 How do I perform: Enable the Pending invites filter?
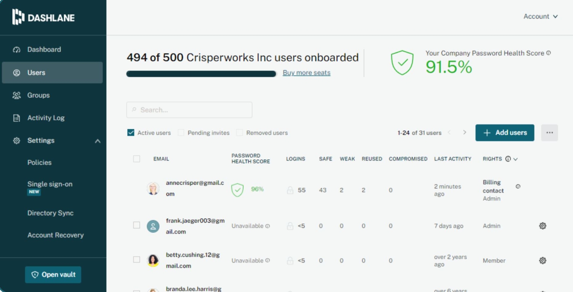[x=181, y=133]
